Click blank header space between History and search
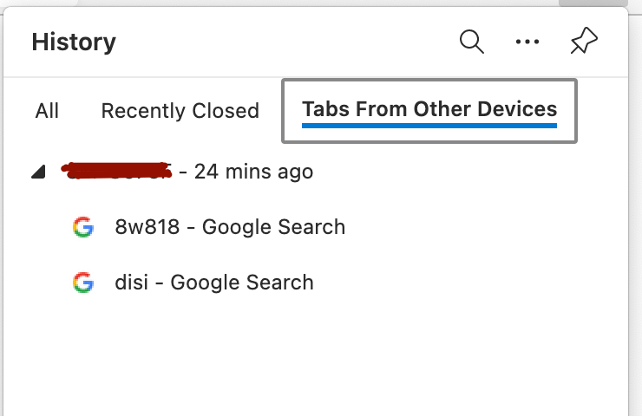Viewport: 642px width, 416px height. (286, 42)
